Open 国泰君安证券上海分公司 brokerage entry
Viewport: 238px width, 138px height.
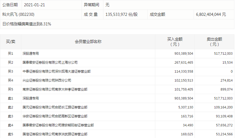point(50,63)
